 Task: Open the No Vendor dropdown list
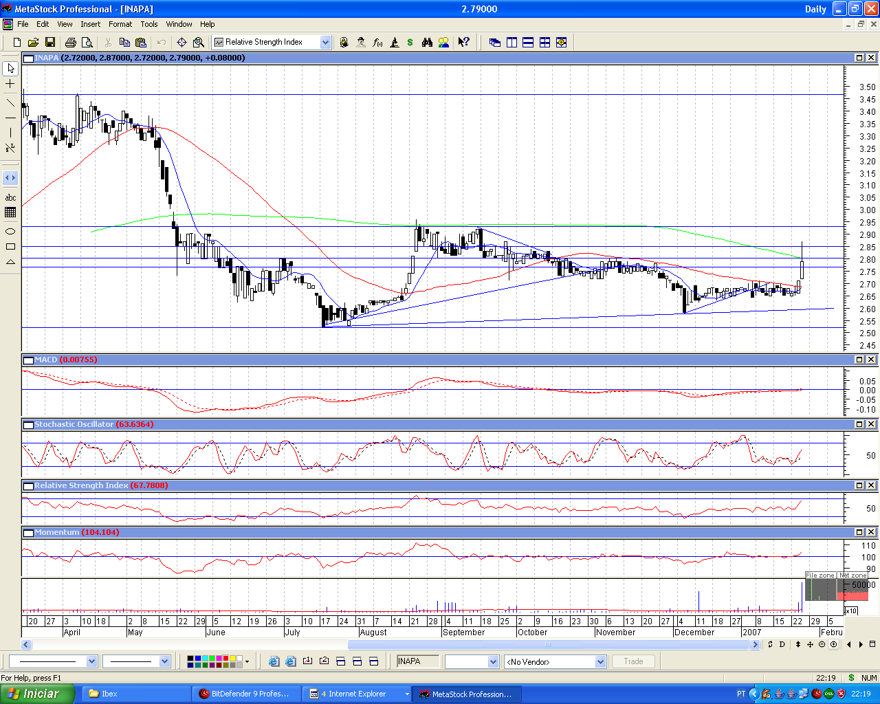tap(600, 661)
